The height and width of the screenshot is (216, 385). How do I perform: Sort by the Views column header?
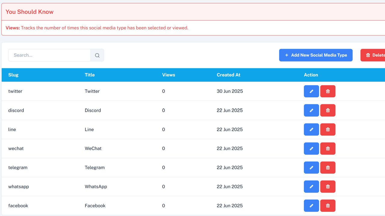click(168, 75)
